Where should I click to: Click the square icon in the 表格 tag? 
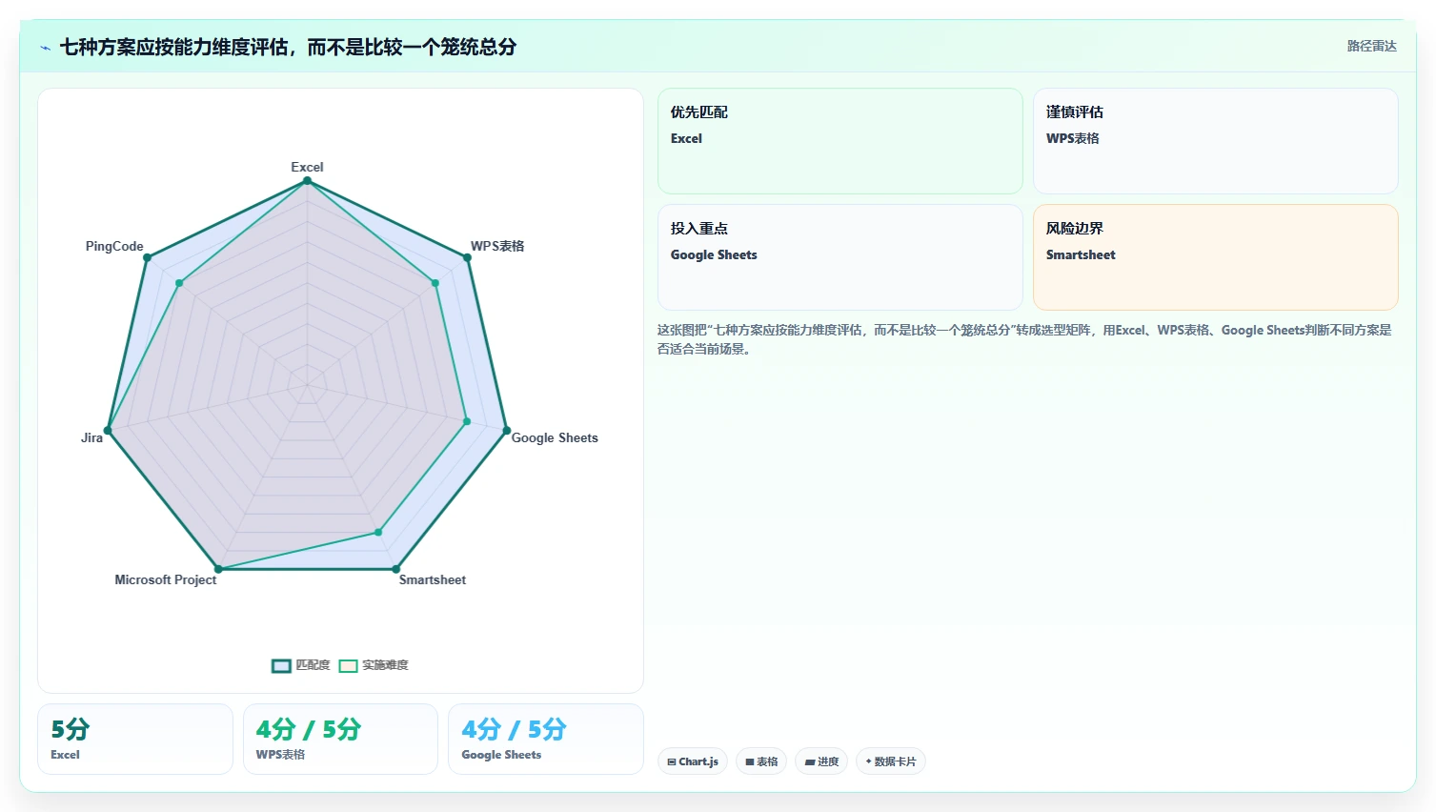point(750,762)
